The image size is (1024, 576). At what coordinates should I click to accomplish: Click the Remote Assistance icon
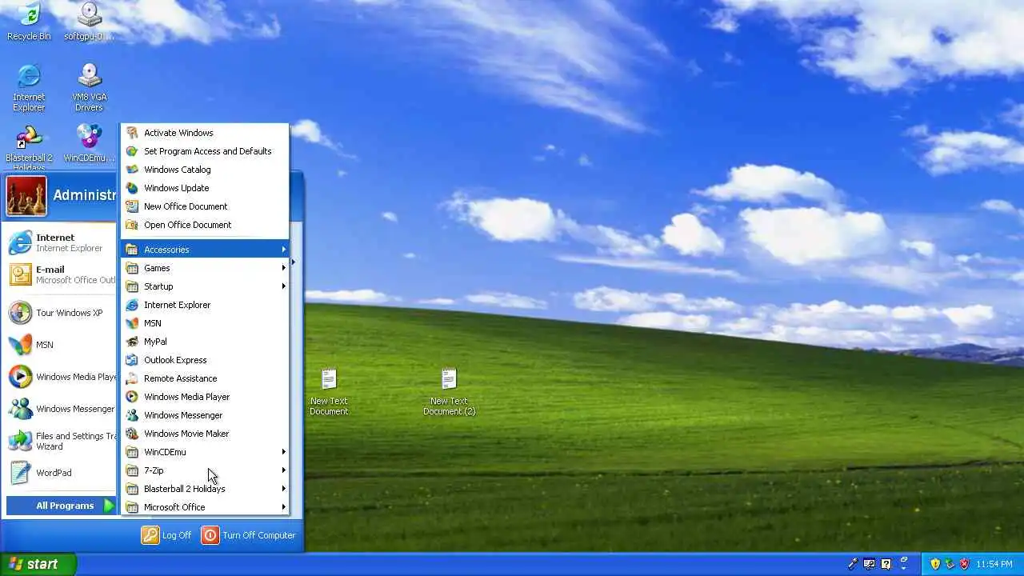point(132,378)
